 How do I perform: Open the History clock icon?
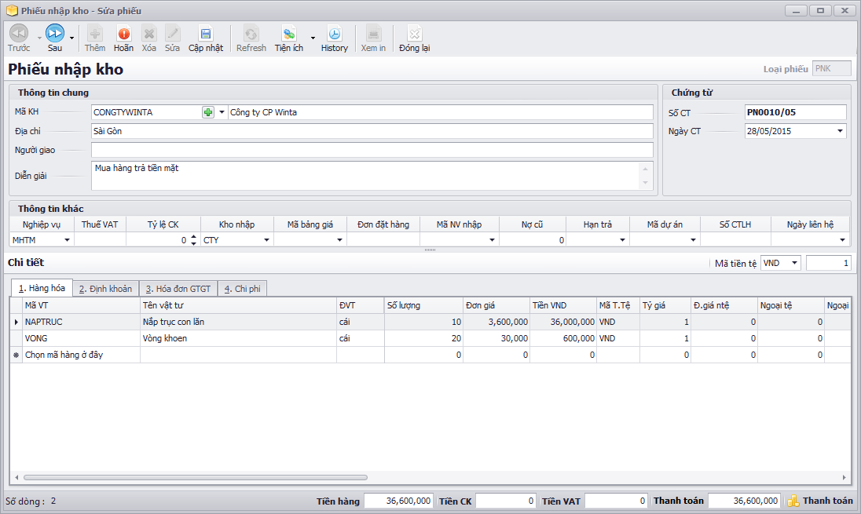click(x=334, y=34)
